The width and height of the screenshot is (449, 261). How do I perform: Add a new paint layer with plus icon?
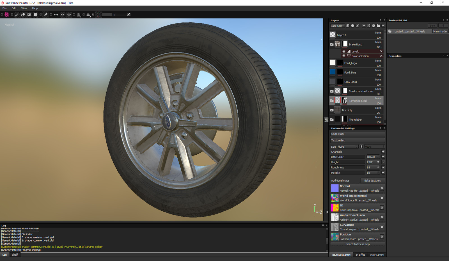[364, 26]
